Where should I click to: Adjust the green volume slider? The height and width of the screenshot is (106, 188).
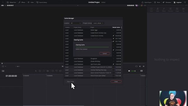point(133,71)
